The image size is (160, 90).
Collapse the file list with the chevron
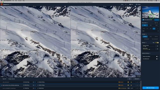70,79
